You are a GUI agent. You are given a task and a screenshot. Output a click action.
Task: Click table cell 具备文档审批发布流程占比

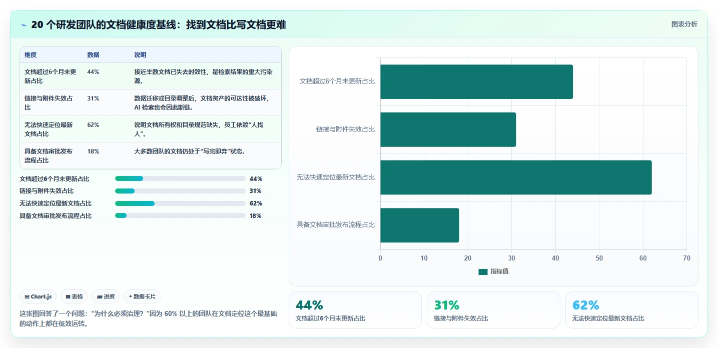tap(49, 156)
